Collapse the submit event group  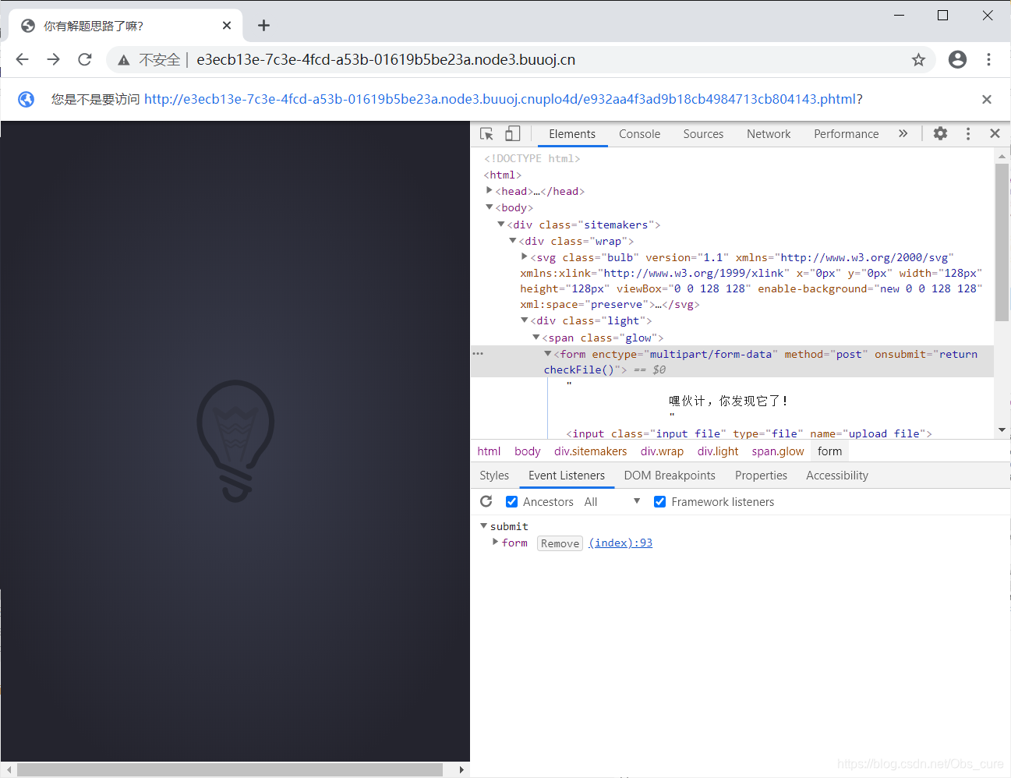484,526
